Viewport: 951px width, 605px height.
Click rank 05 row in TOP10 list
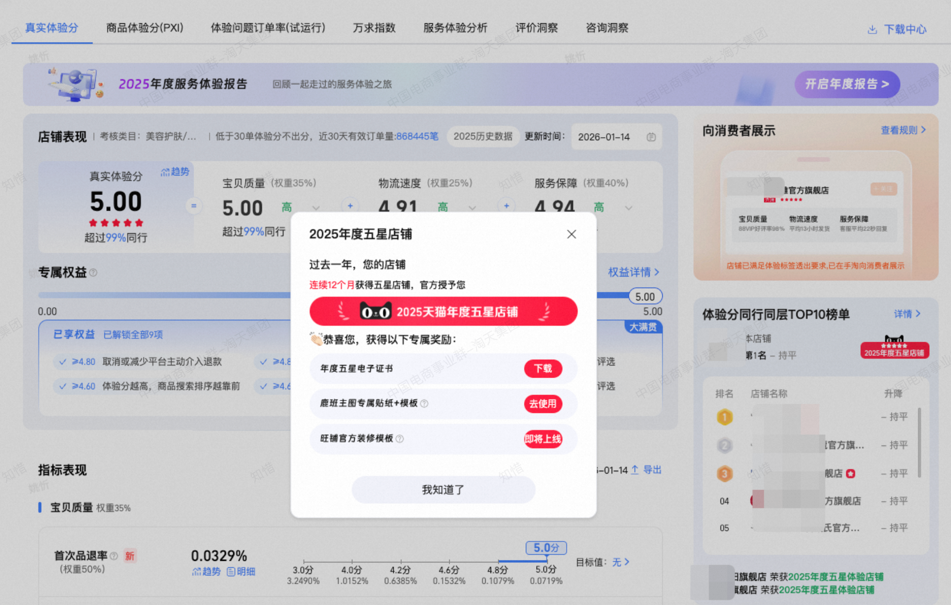click(814, 528)
